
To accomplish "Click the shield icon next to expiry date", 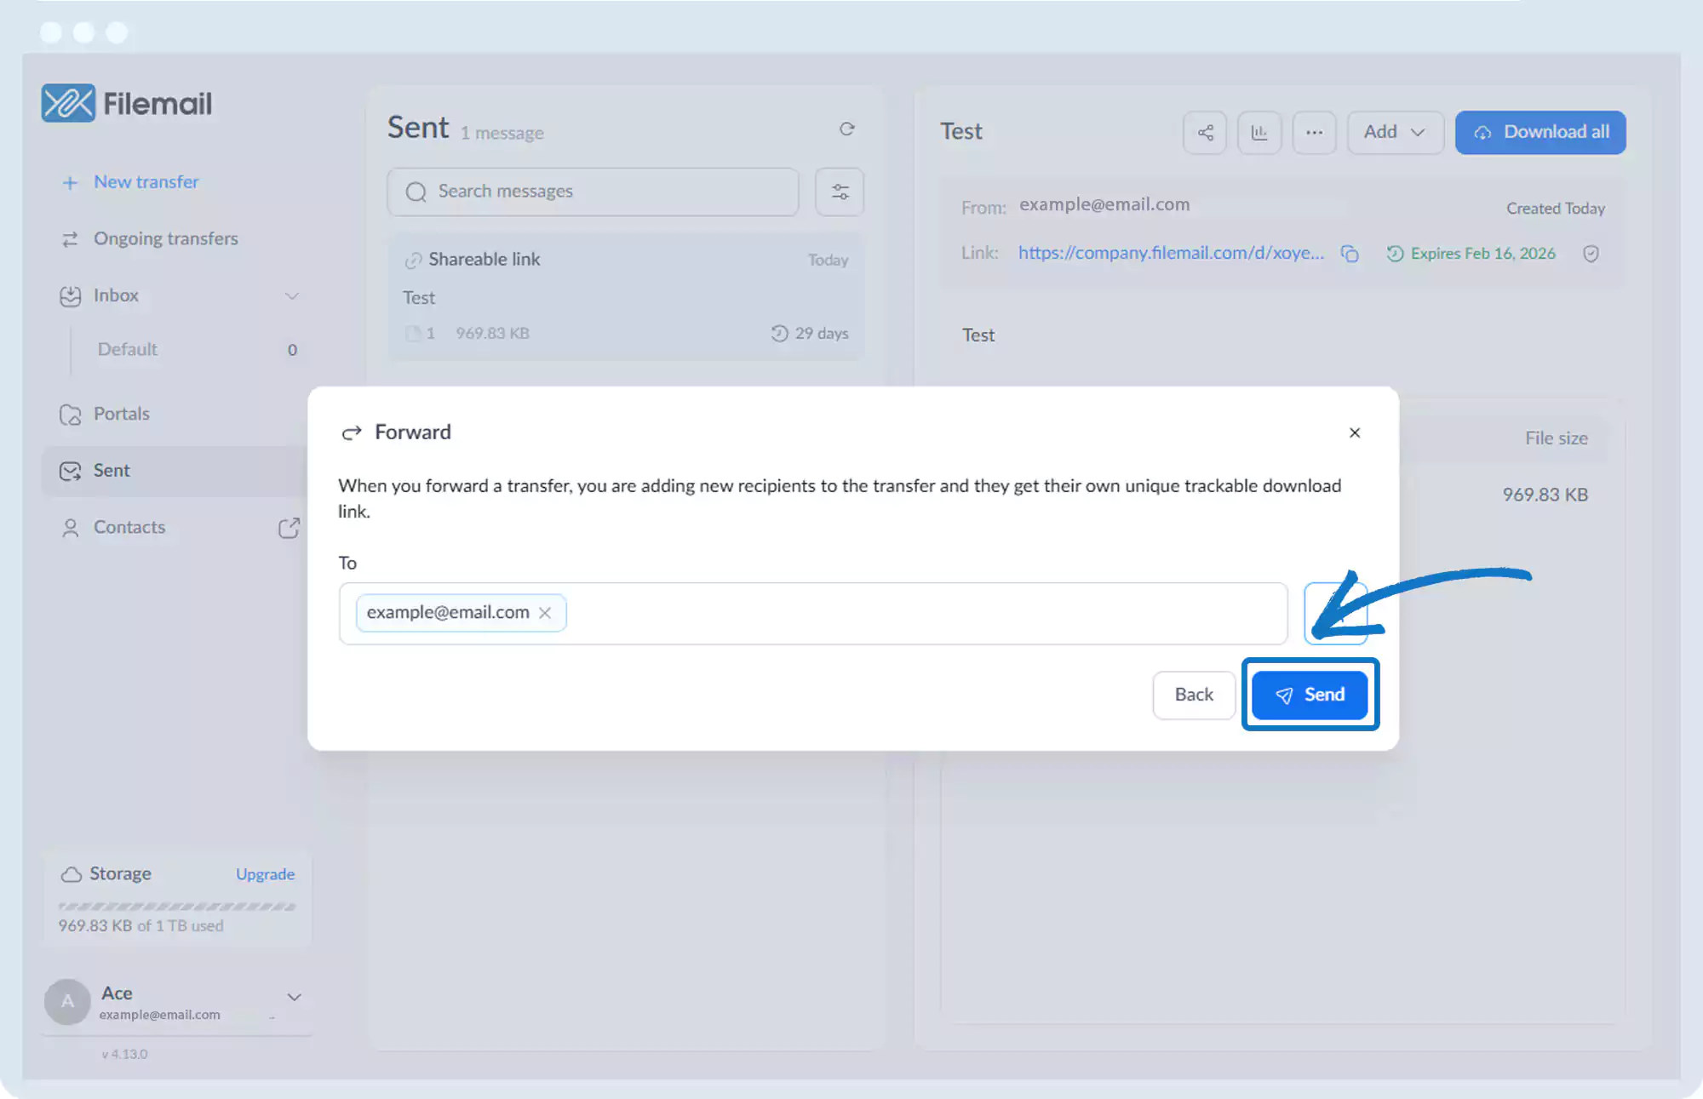I will tap(1591, 254).
